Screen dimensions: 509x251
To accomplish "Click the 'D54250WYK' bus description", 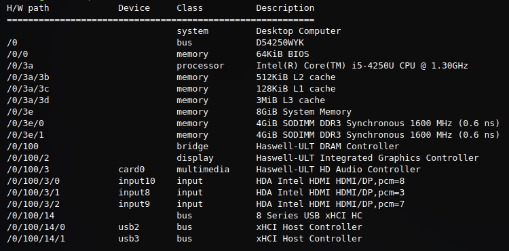I will click(x=280, y=43).
